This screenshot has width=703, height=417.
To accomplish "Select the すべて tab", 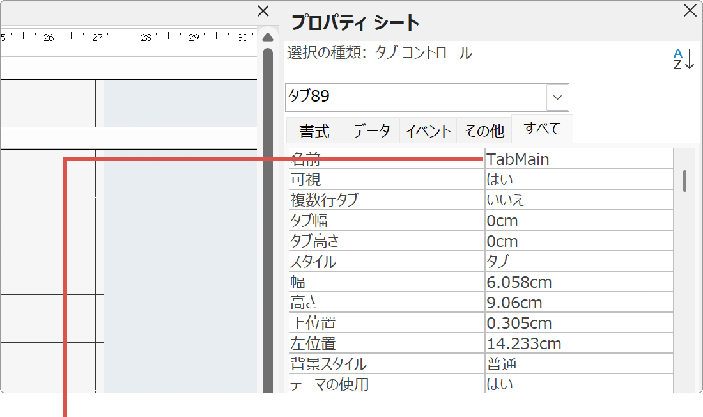I will (541, 129).
